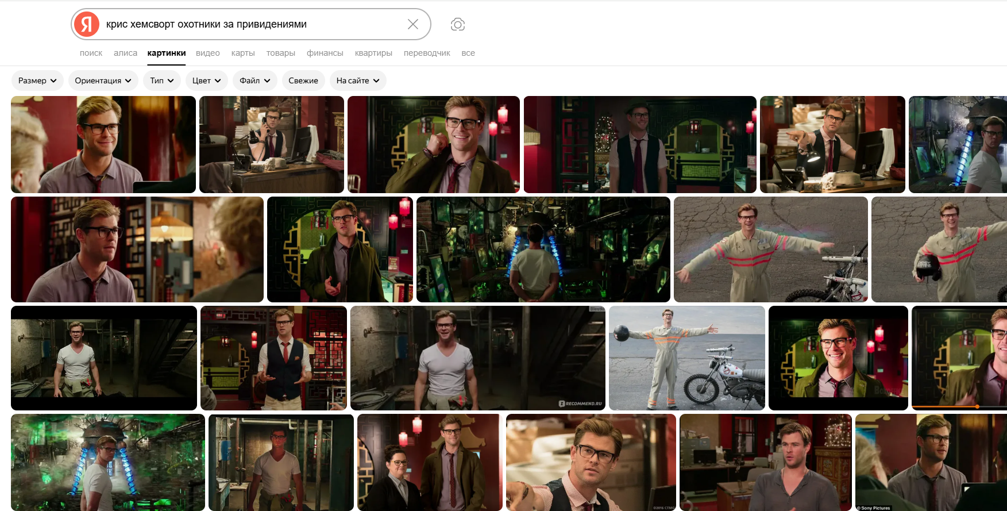Open wide thumbnail of man wearing hat and vest
The width and height of the screenshot is (1007, 511).
point(640,144)
